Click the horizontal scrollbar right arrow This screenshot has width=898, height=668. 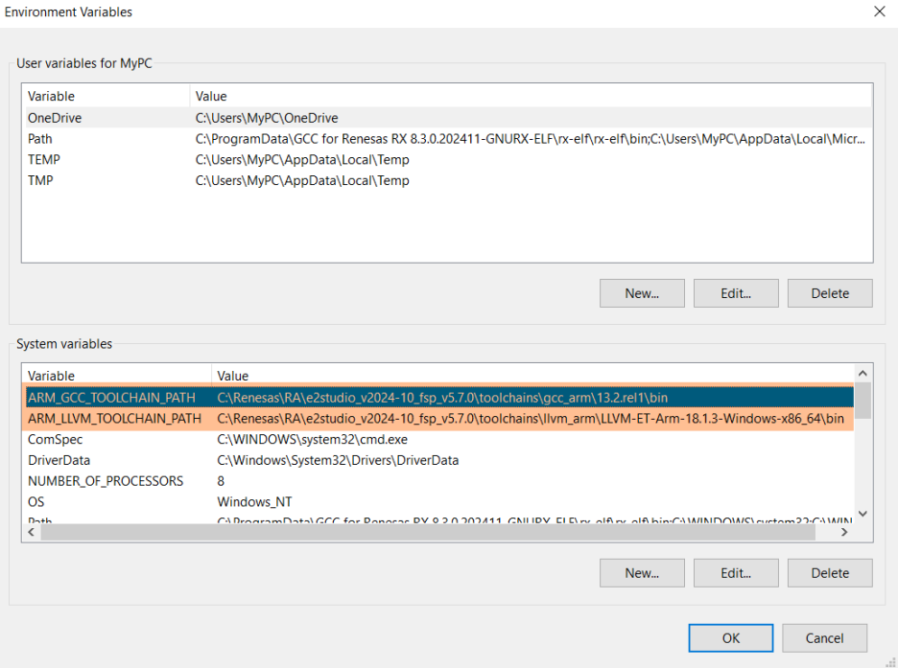pos(845,532)
